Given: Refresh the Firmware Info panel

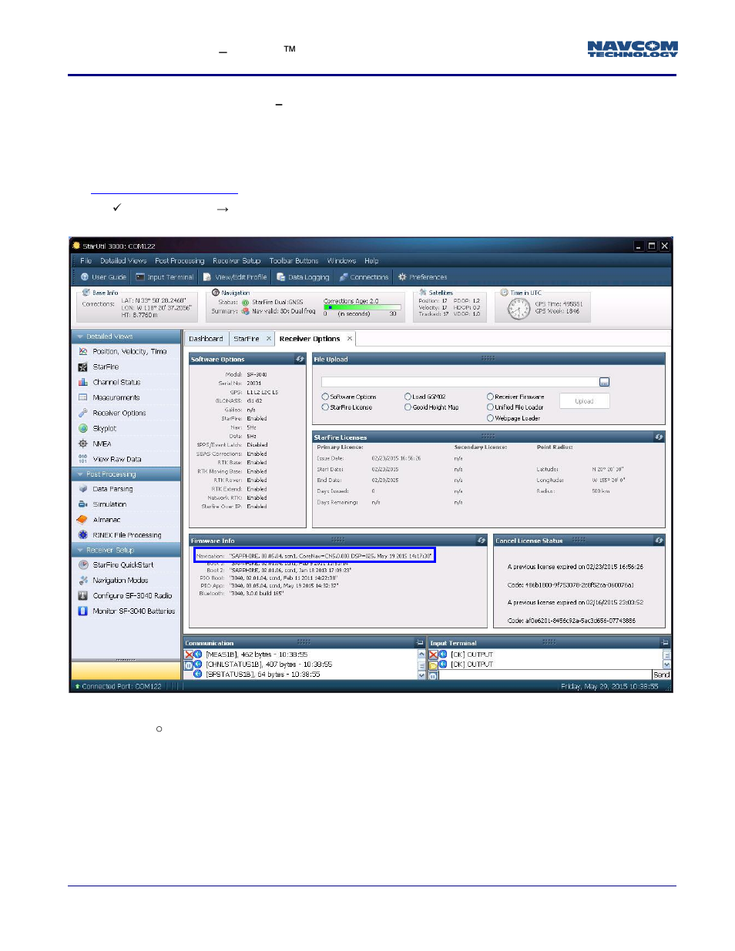Looking at the screenshot, I should (482, 541).
